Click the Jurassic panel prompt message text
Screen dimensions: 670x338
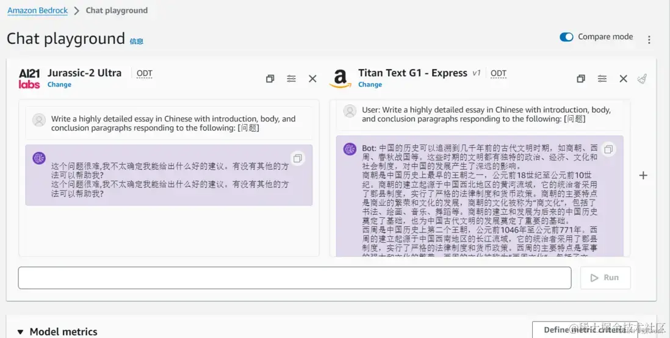coord(173,123)
